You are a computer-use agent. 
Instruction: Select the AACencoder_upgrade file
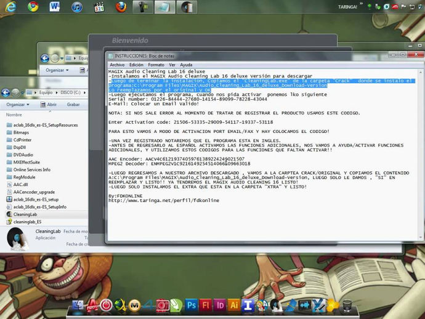[x=31, y=192]
